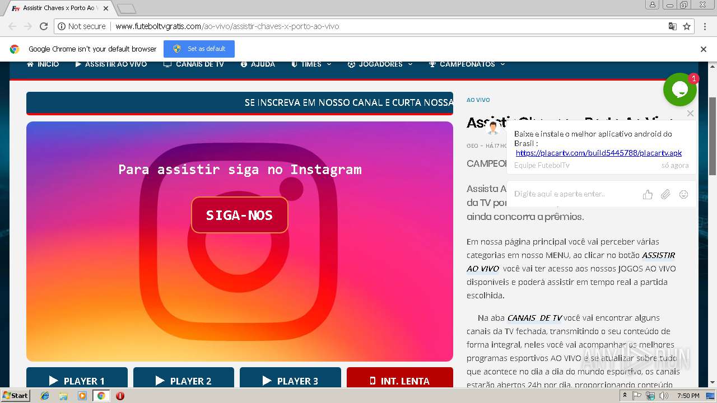Go back using browser back arrow
Screen dimensions: 717x403
[12, 26]
